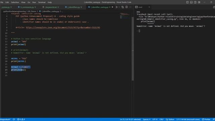Image resolution: width=215 pixels, height=121 pixels.
Task: Close the cmd terminal tab
Action: pos(149,7)
